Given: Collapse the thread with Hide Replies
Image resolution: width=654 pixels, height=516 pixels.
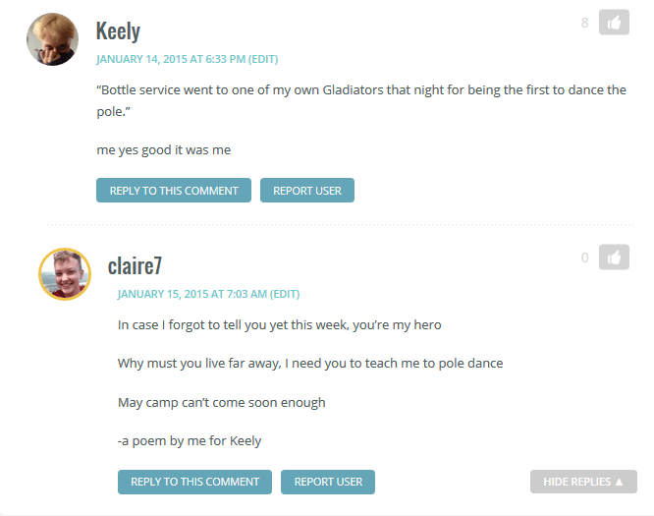Looking at the screenshot, I should [583, 482].
